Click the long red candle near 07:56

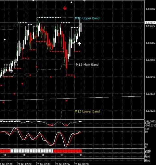67,59
